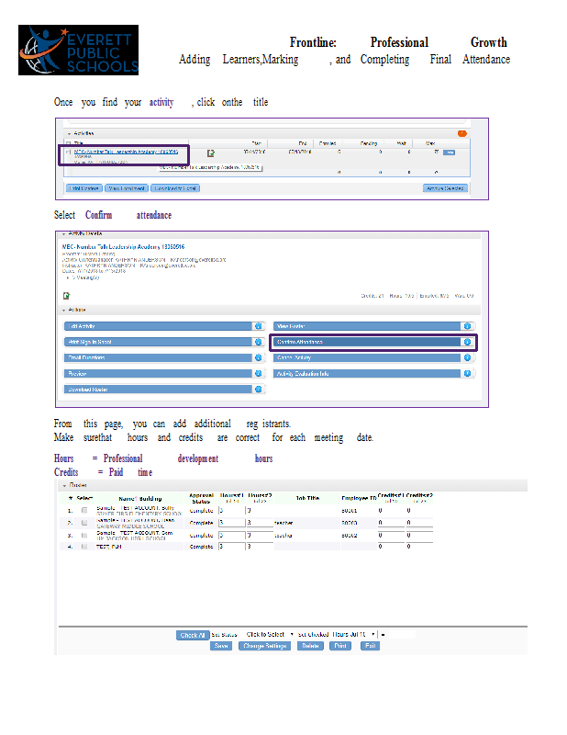Collapse the Actions section
Screen dimensions: 567x735
[63, 310]
